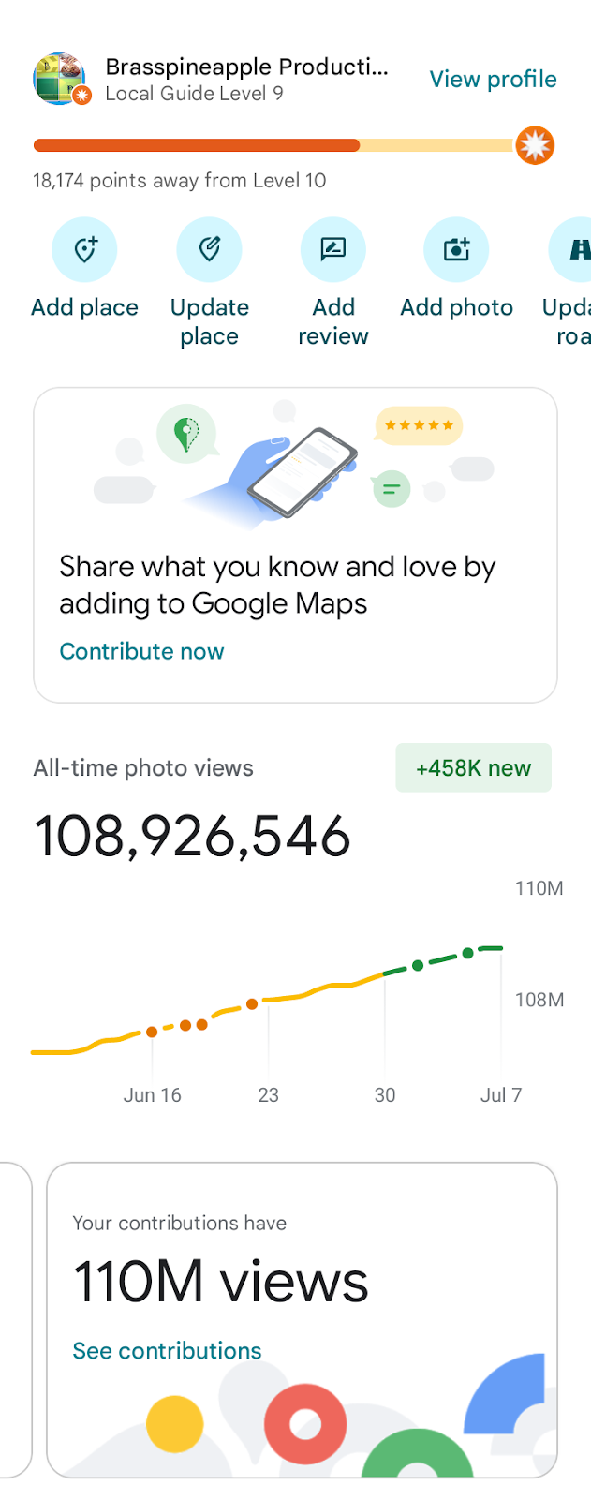This screenshot has height=1500, width=591.
Task: Tap the previous card edge at left
Action: (16, 1320)
